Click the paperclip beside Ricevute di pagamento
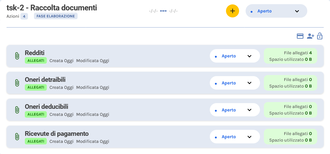 click(18, 136)
